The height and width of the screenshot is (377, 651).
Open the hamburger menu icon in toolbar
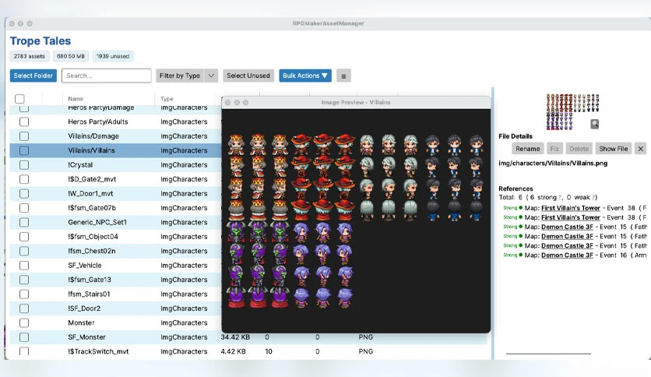(343, 76)
